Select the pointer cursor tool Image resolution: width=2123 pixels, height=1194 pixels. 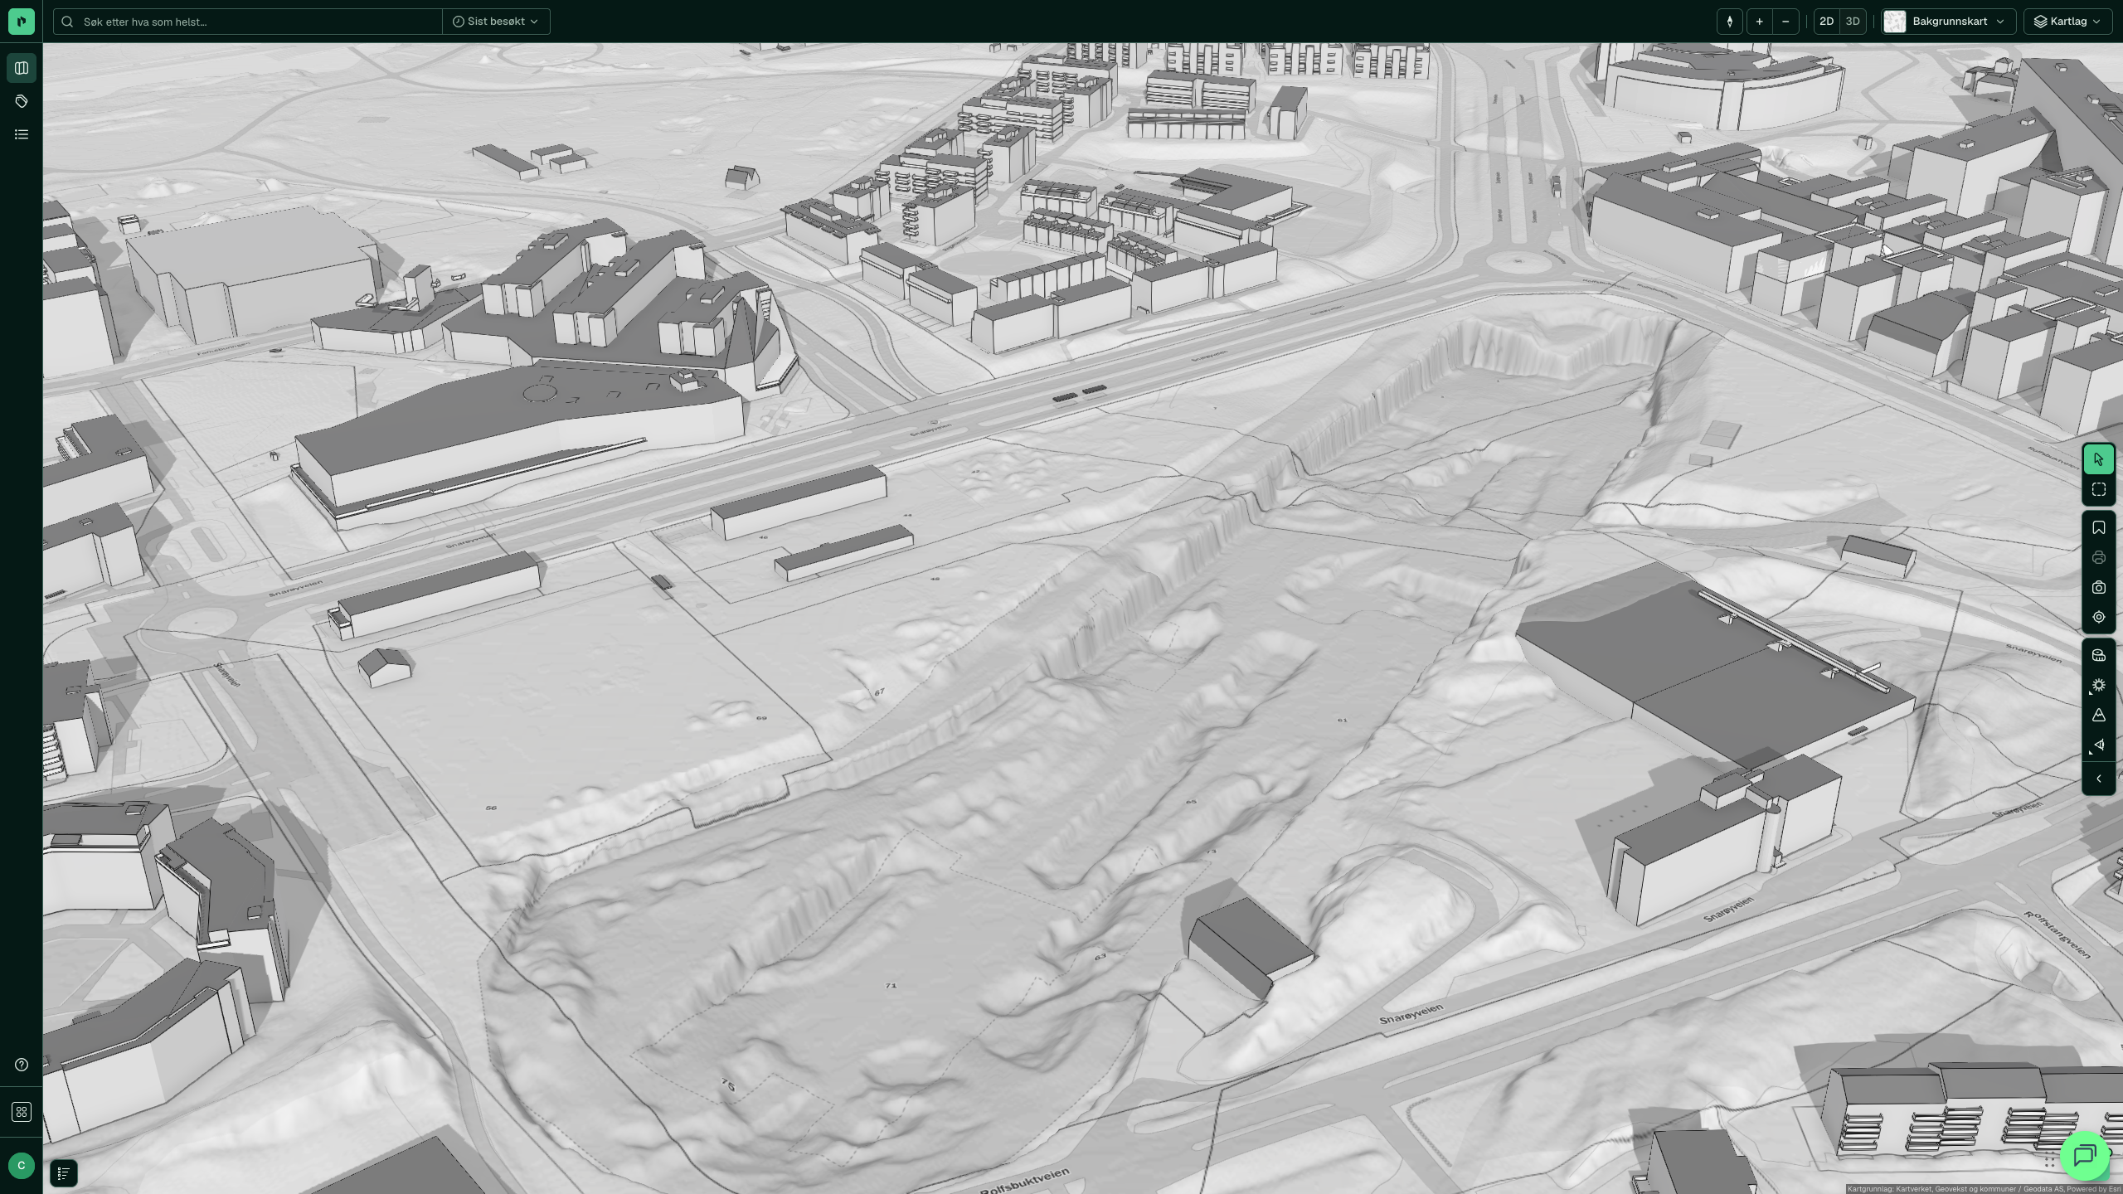[x=2099, y=459]
